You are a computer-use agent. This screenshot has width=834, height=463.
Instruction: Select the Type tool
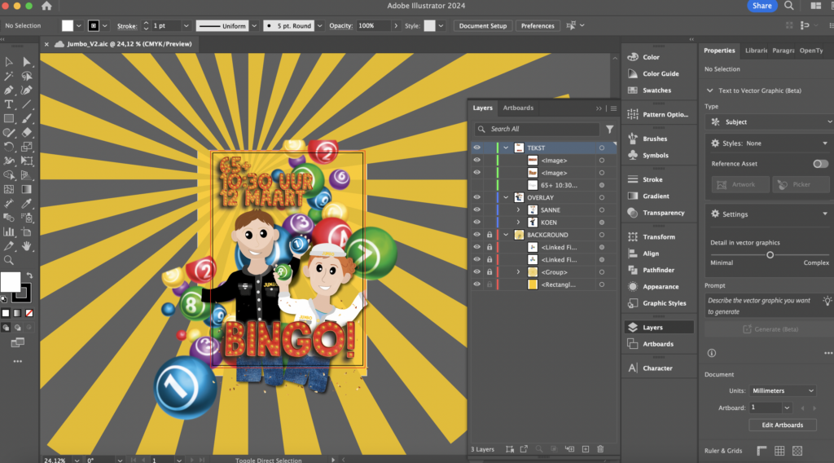8,104
